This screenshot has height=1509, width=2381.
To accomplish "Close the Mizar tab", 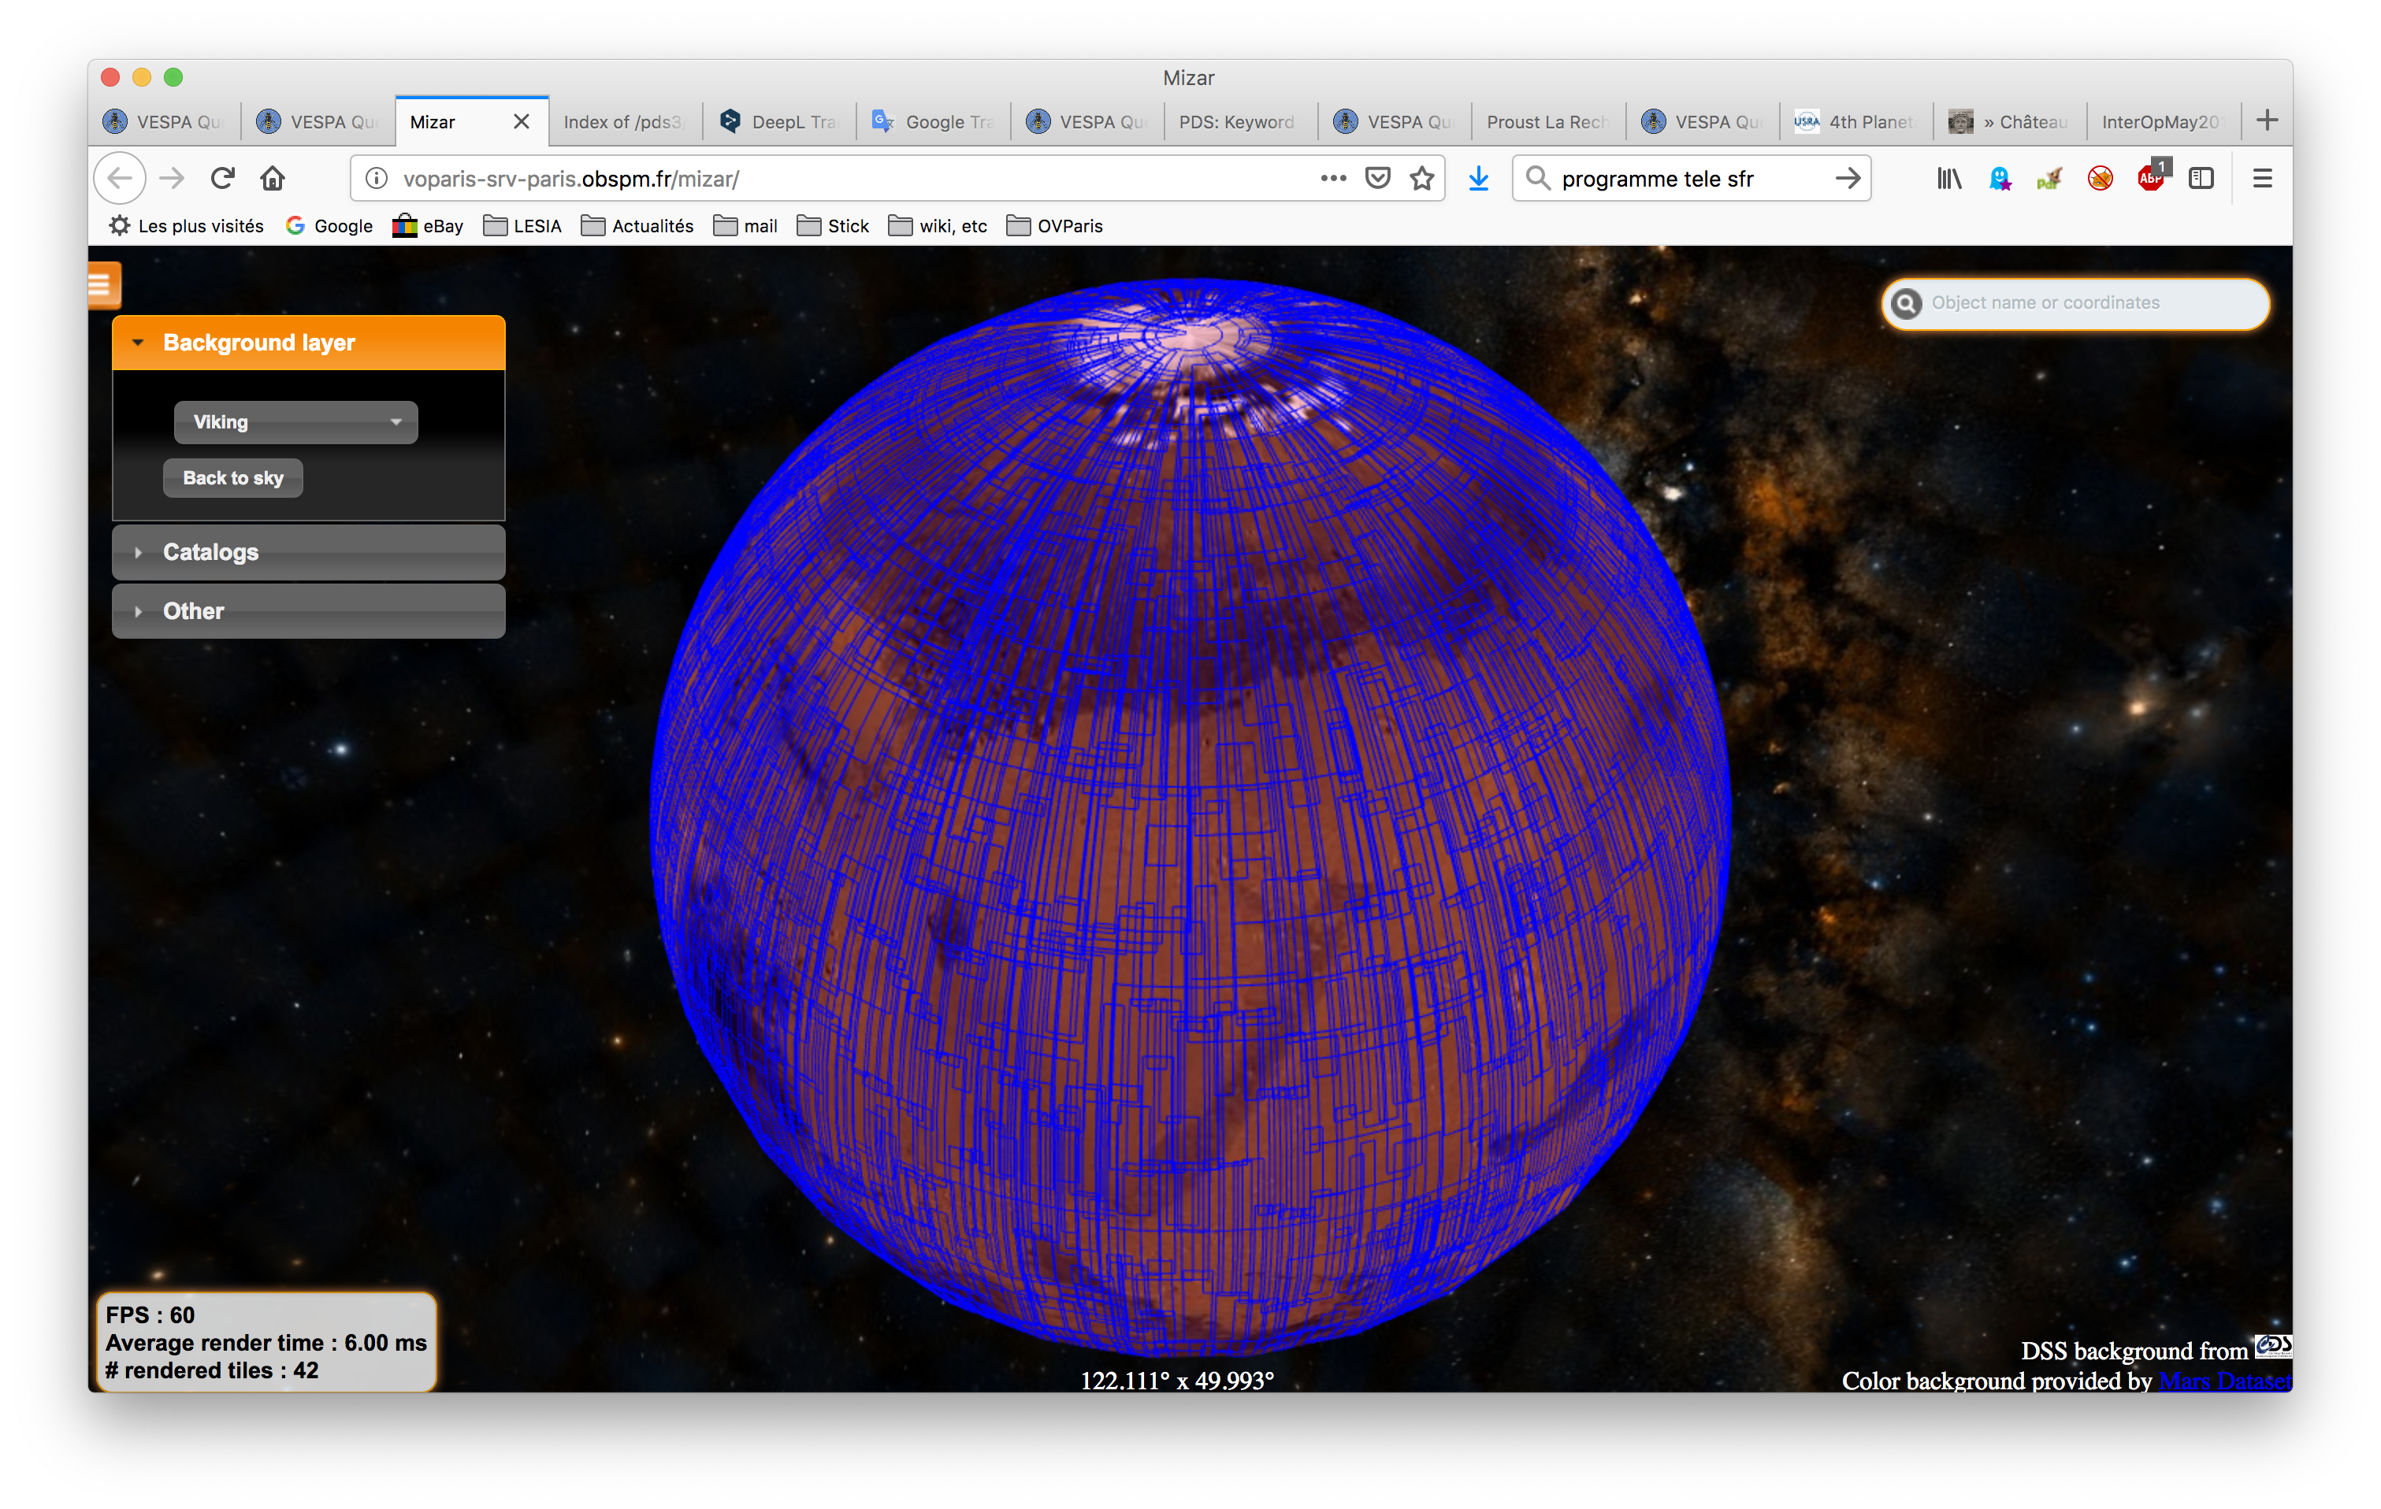I will (521, 121).
